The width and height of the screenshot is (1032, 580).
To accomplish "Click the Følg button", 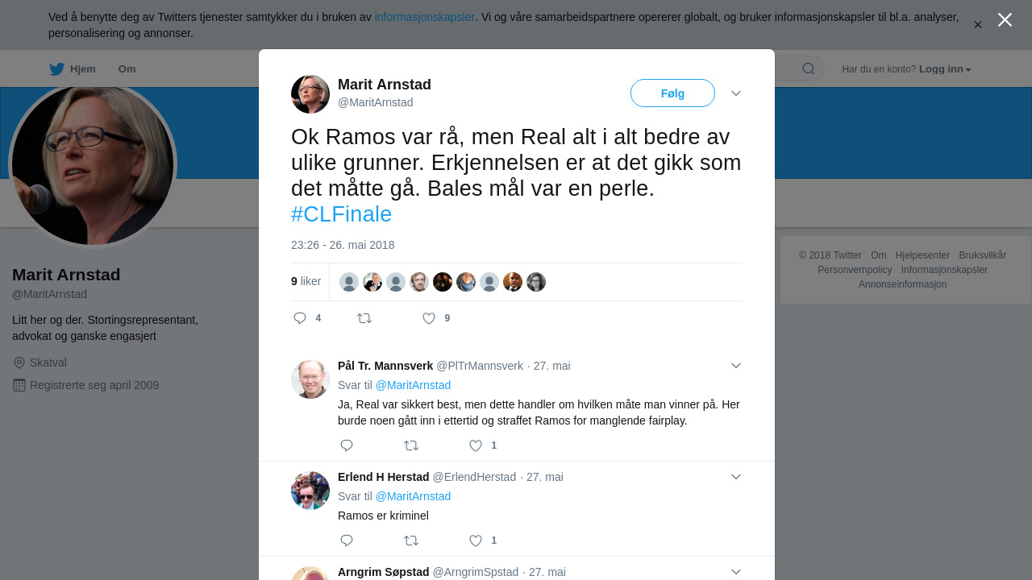I will coord(672,93).
